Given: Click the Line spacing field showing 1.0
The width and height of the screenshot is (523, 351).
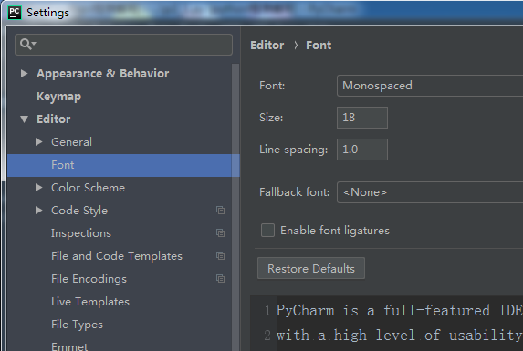Looking at the screenshot, I should tap(362, 150).
